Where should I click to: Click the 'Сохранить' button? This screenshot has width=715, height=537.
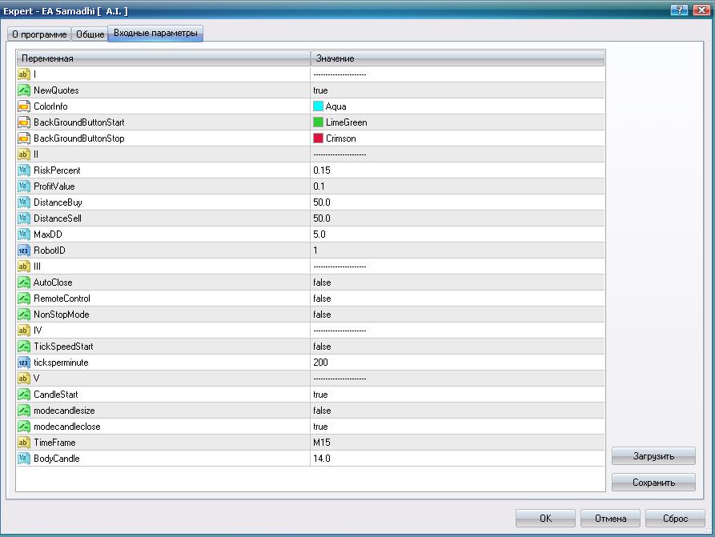point(653,483)
